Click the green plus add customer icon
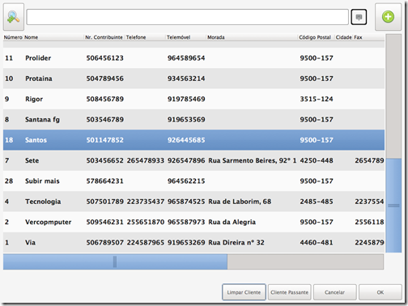Screen dimensions: 408x306 [x=388, y=17]
